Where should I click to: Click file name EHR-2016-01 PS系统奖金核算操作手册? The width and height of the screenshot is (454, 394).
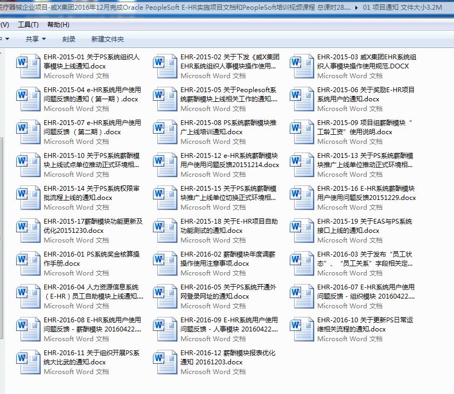tap(92, 259)
